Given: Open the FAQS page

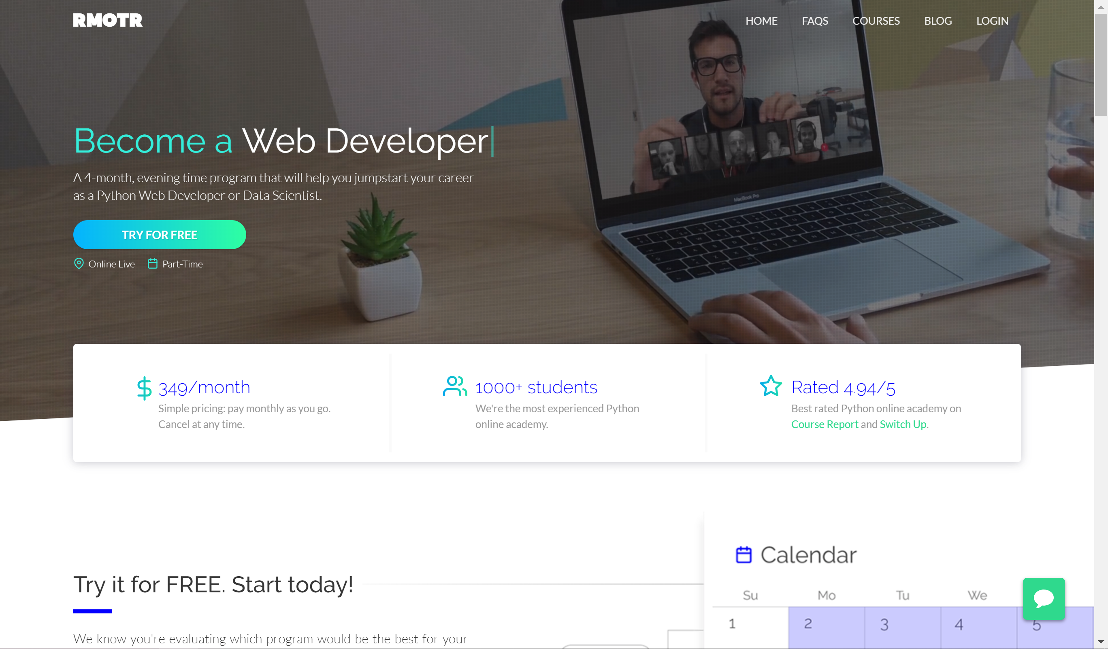Looking at the screenshot, I should pyautogui.click(x=815, y=21).
